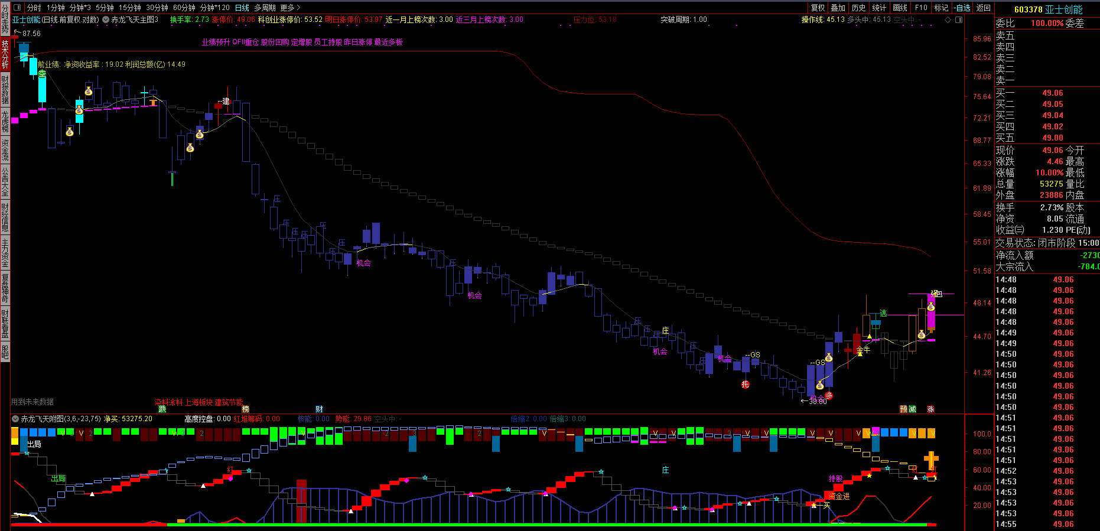Select the 分钟*3 period
1100x531 pixels.
click(80, 8)
